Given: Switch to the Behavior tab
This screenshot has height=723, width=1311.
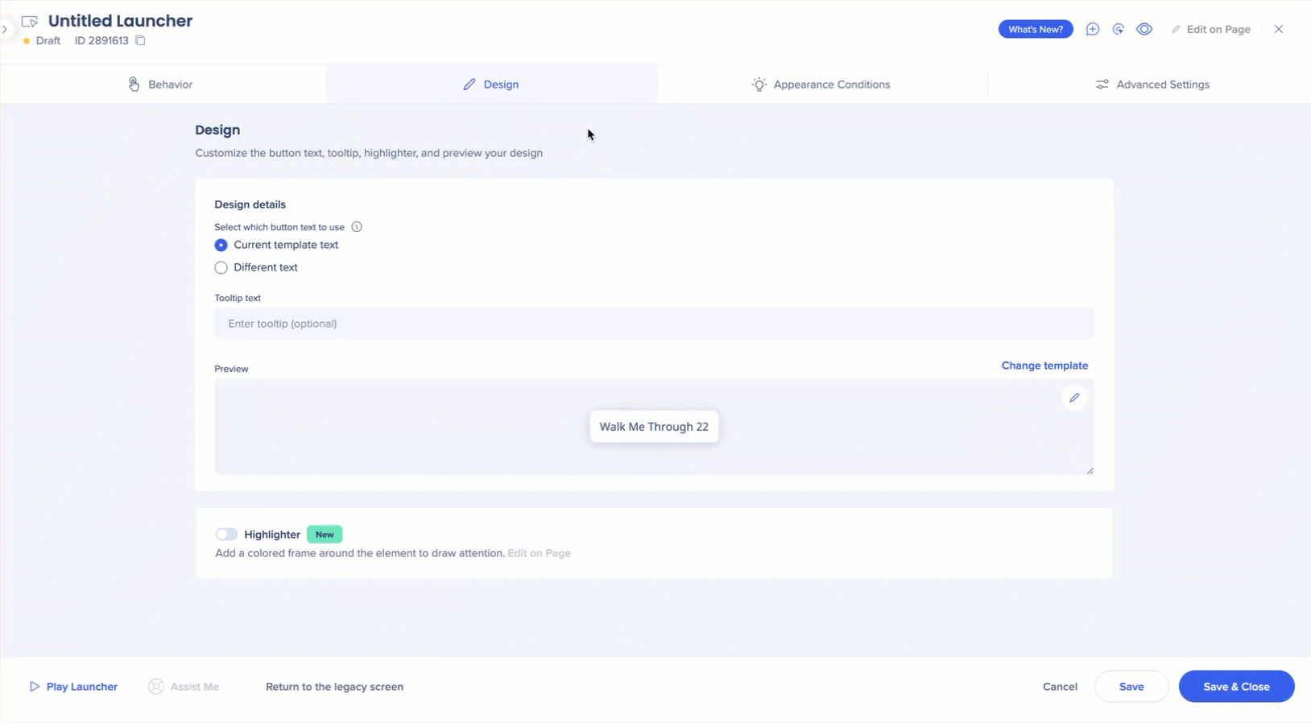Looking at the screenshot, I should [x=161, y=85].
